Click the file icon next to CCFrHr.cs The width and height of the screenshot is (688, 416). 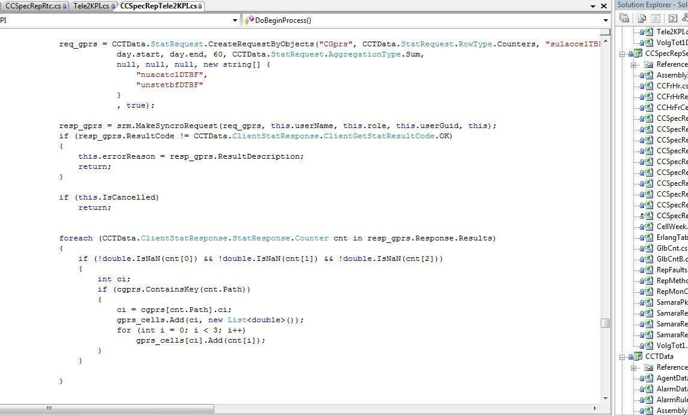pyautogui.click(x=648, y=86)
